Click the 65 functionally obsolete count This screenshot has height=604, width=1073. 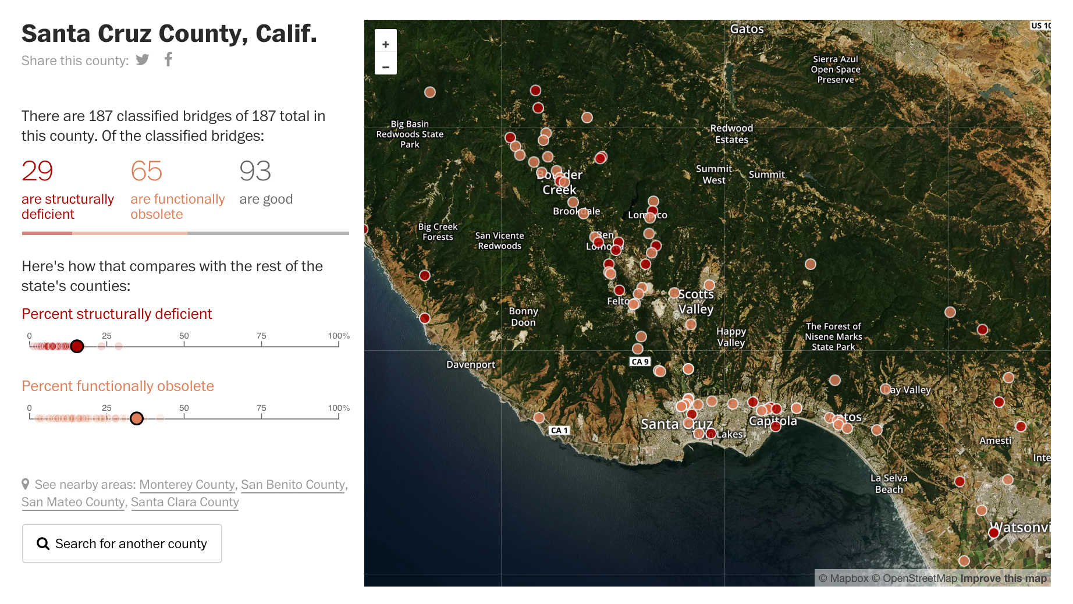(x=146, y=171)
